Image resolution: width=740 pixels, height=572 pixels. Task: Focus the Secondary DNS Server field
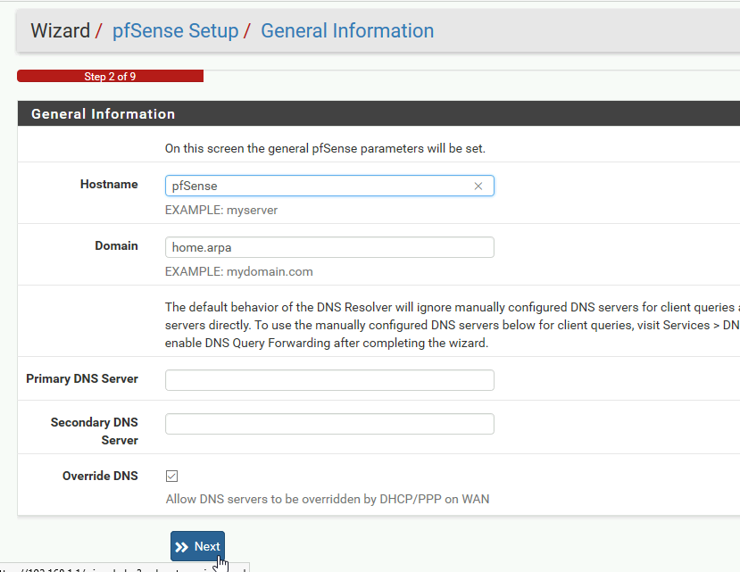tap(329, 424)
